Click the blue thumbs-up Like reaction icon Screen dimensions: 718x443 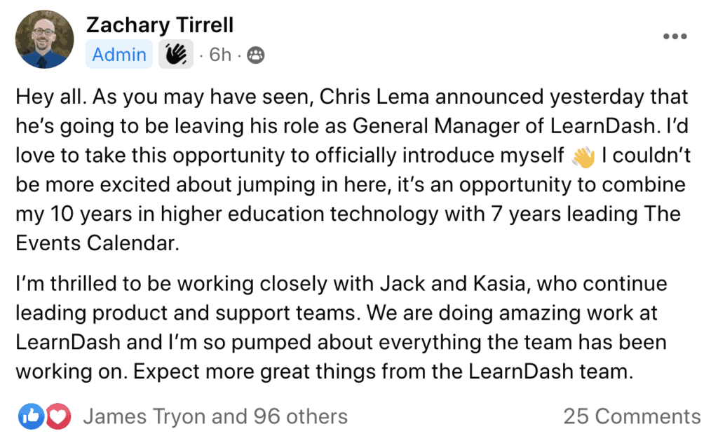click(x=31, y=416)
